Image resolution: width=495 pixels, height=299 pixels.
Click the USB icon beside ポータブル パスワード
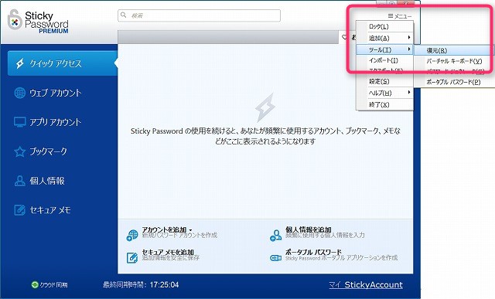pyautogui.click(x=275, y=258)
